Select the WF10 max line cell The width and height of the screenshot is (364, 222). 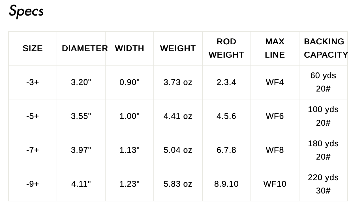pos(275,184)
